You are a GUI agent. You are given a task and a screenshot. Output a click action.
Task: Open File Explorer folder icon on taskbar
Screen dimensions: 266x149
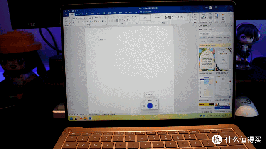pyautogui.click(x=85, y=118)
